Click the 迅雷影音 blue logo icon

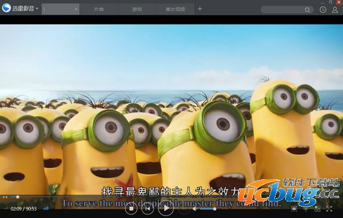(6, 9)
